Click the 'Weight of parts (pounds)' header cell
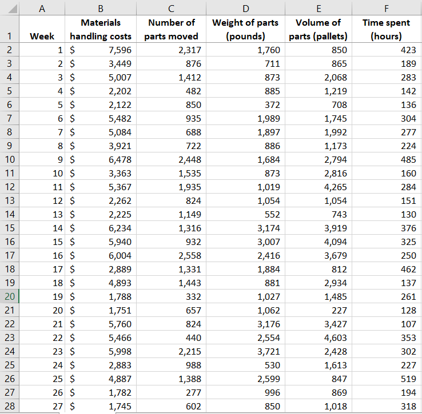This screenshot has height=414, width=422. (x=245, y=29)
